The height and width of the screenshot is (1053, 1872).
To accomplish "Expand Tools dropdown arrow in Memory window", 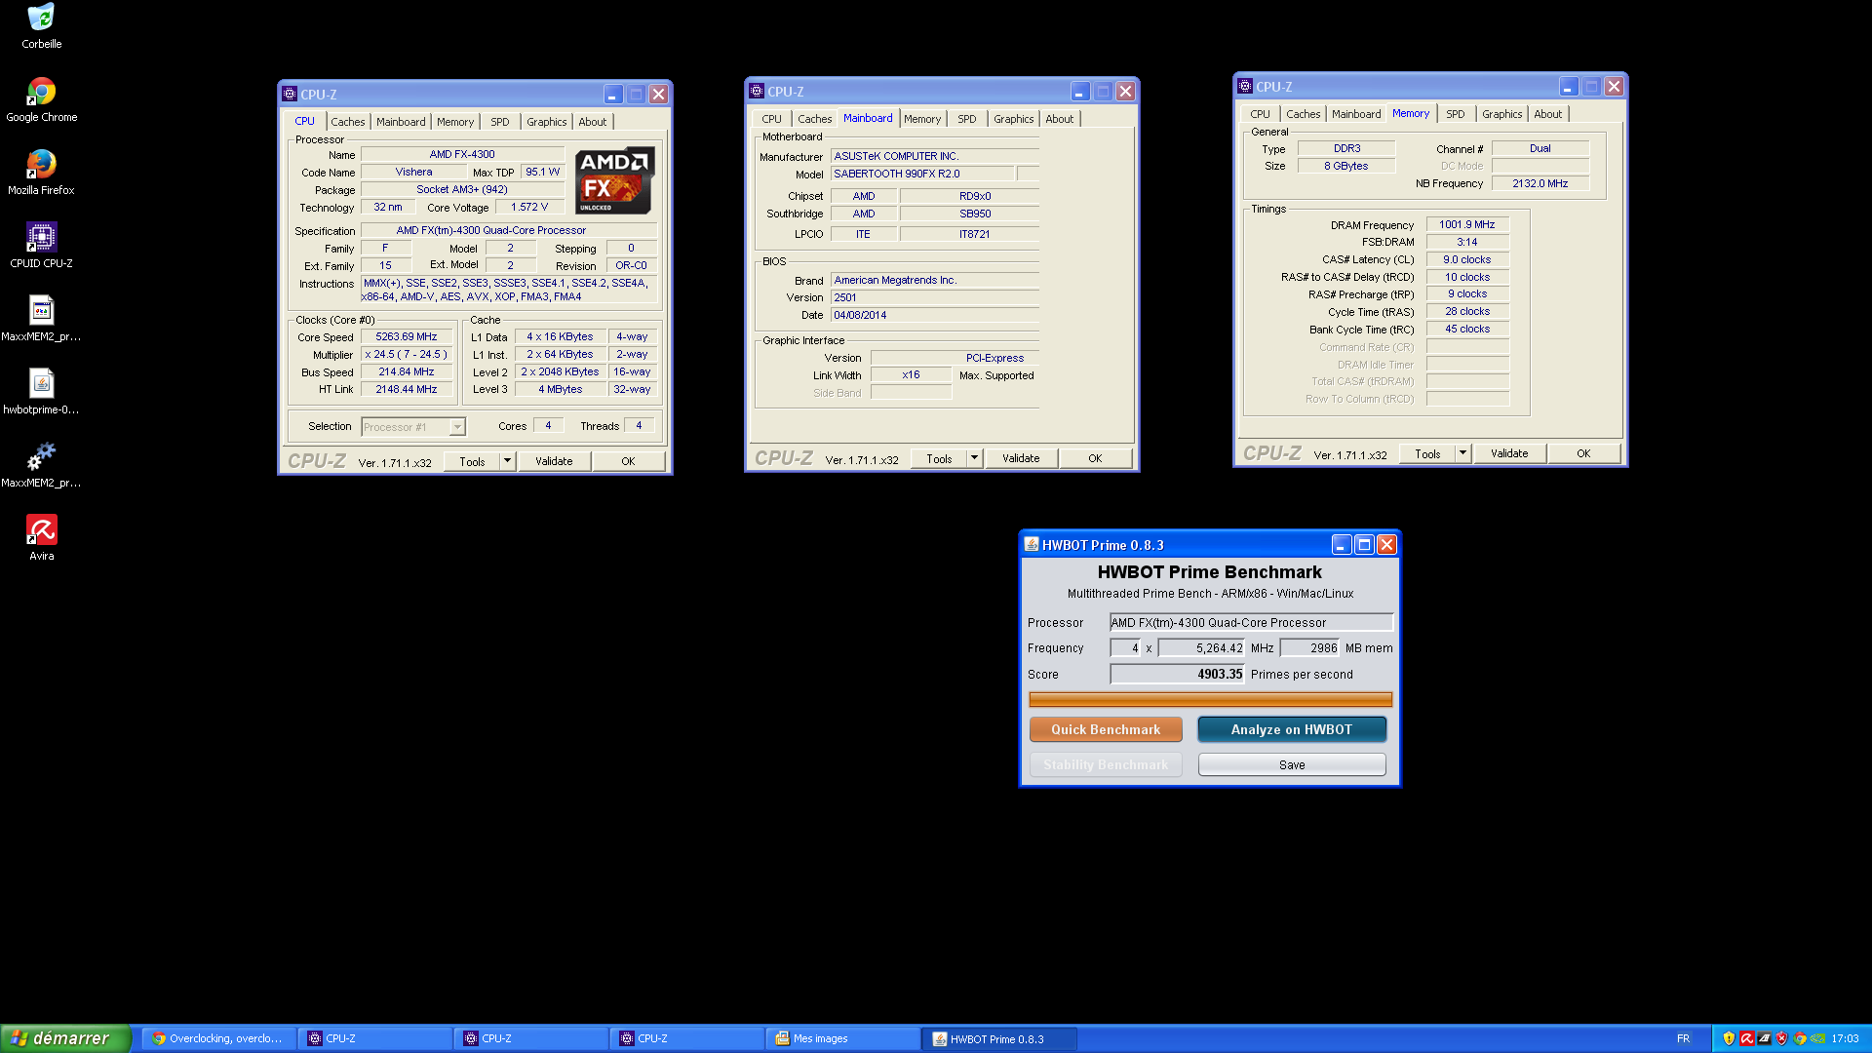I will tap(1462, 453).
